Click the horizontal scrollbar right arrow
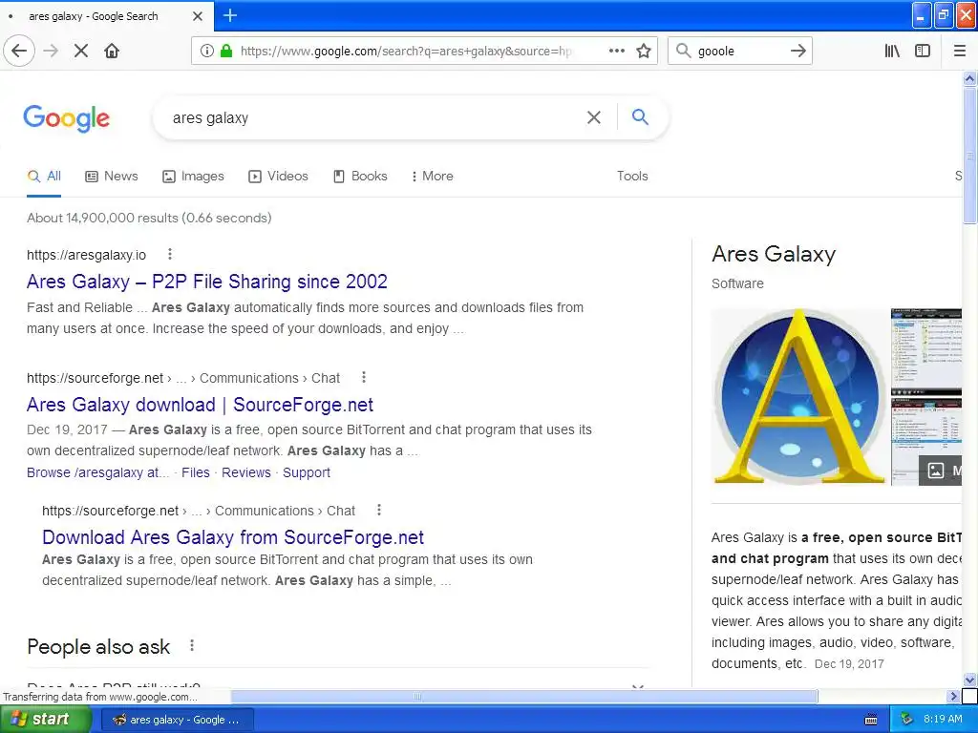 (953, 696)
